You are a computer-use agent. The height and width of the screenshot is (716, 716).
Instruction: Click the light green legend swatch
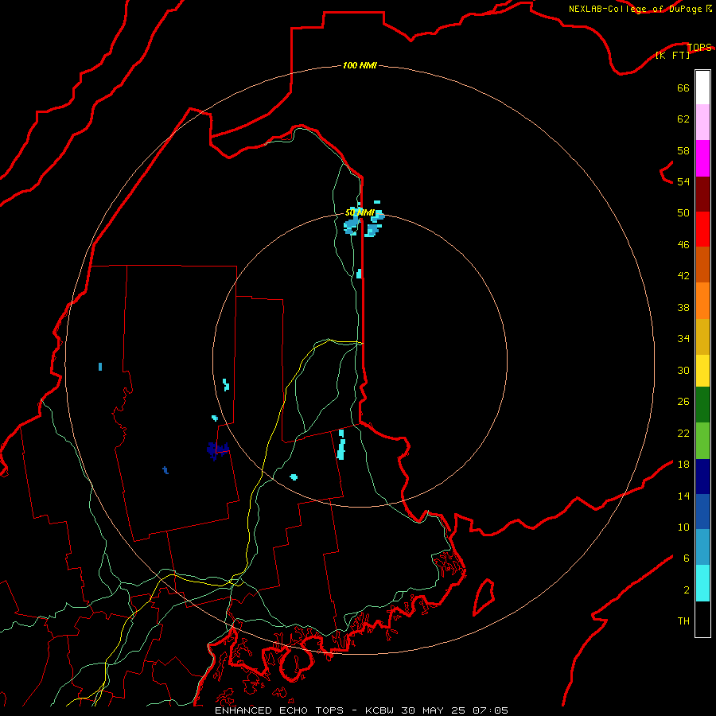coord(702,441)
